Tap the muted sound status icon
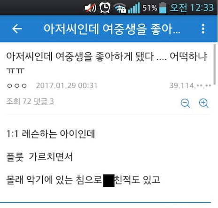 click(90, 8)
